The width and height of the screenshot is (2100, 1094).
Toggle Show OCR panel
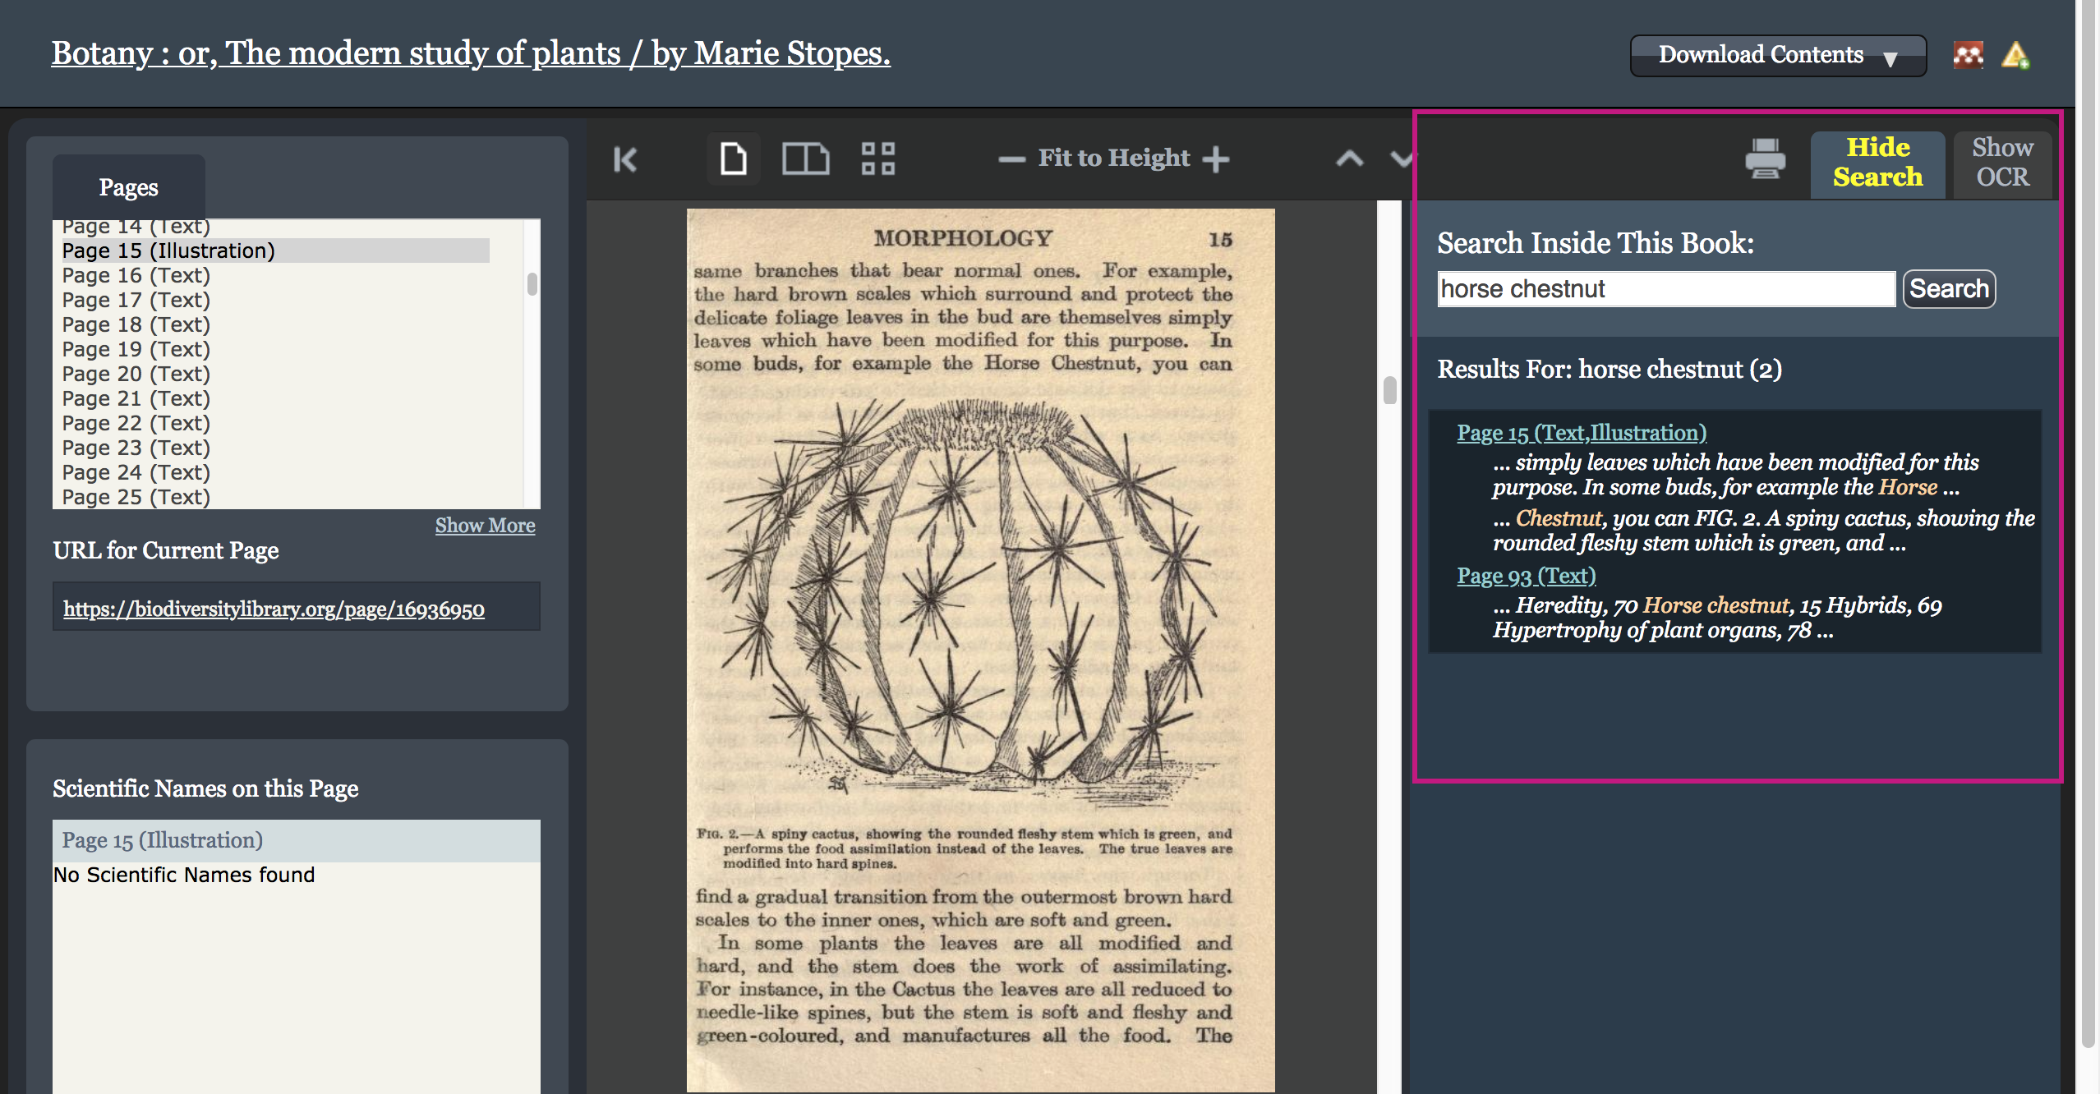pos(2002,163)
